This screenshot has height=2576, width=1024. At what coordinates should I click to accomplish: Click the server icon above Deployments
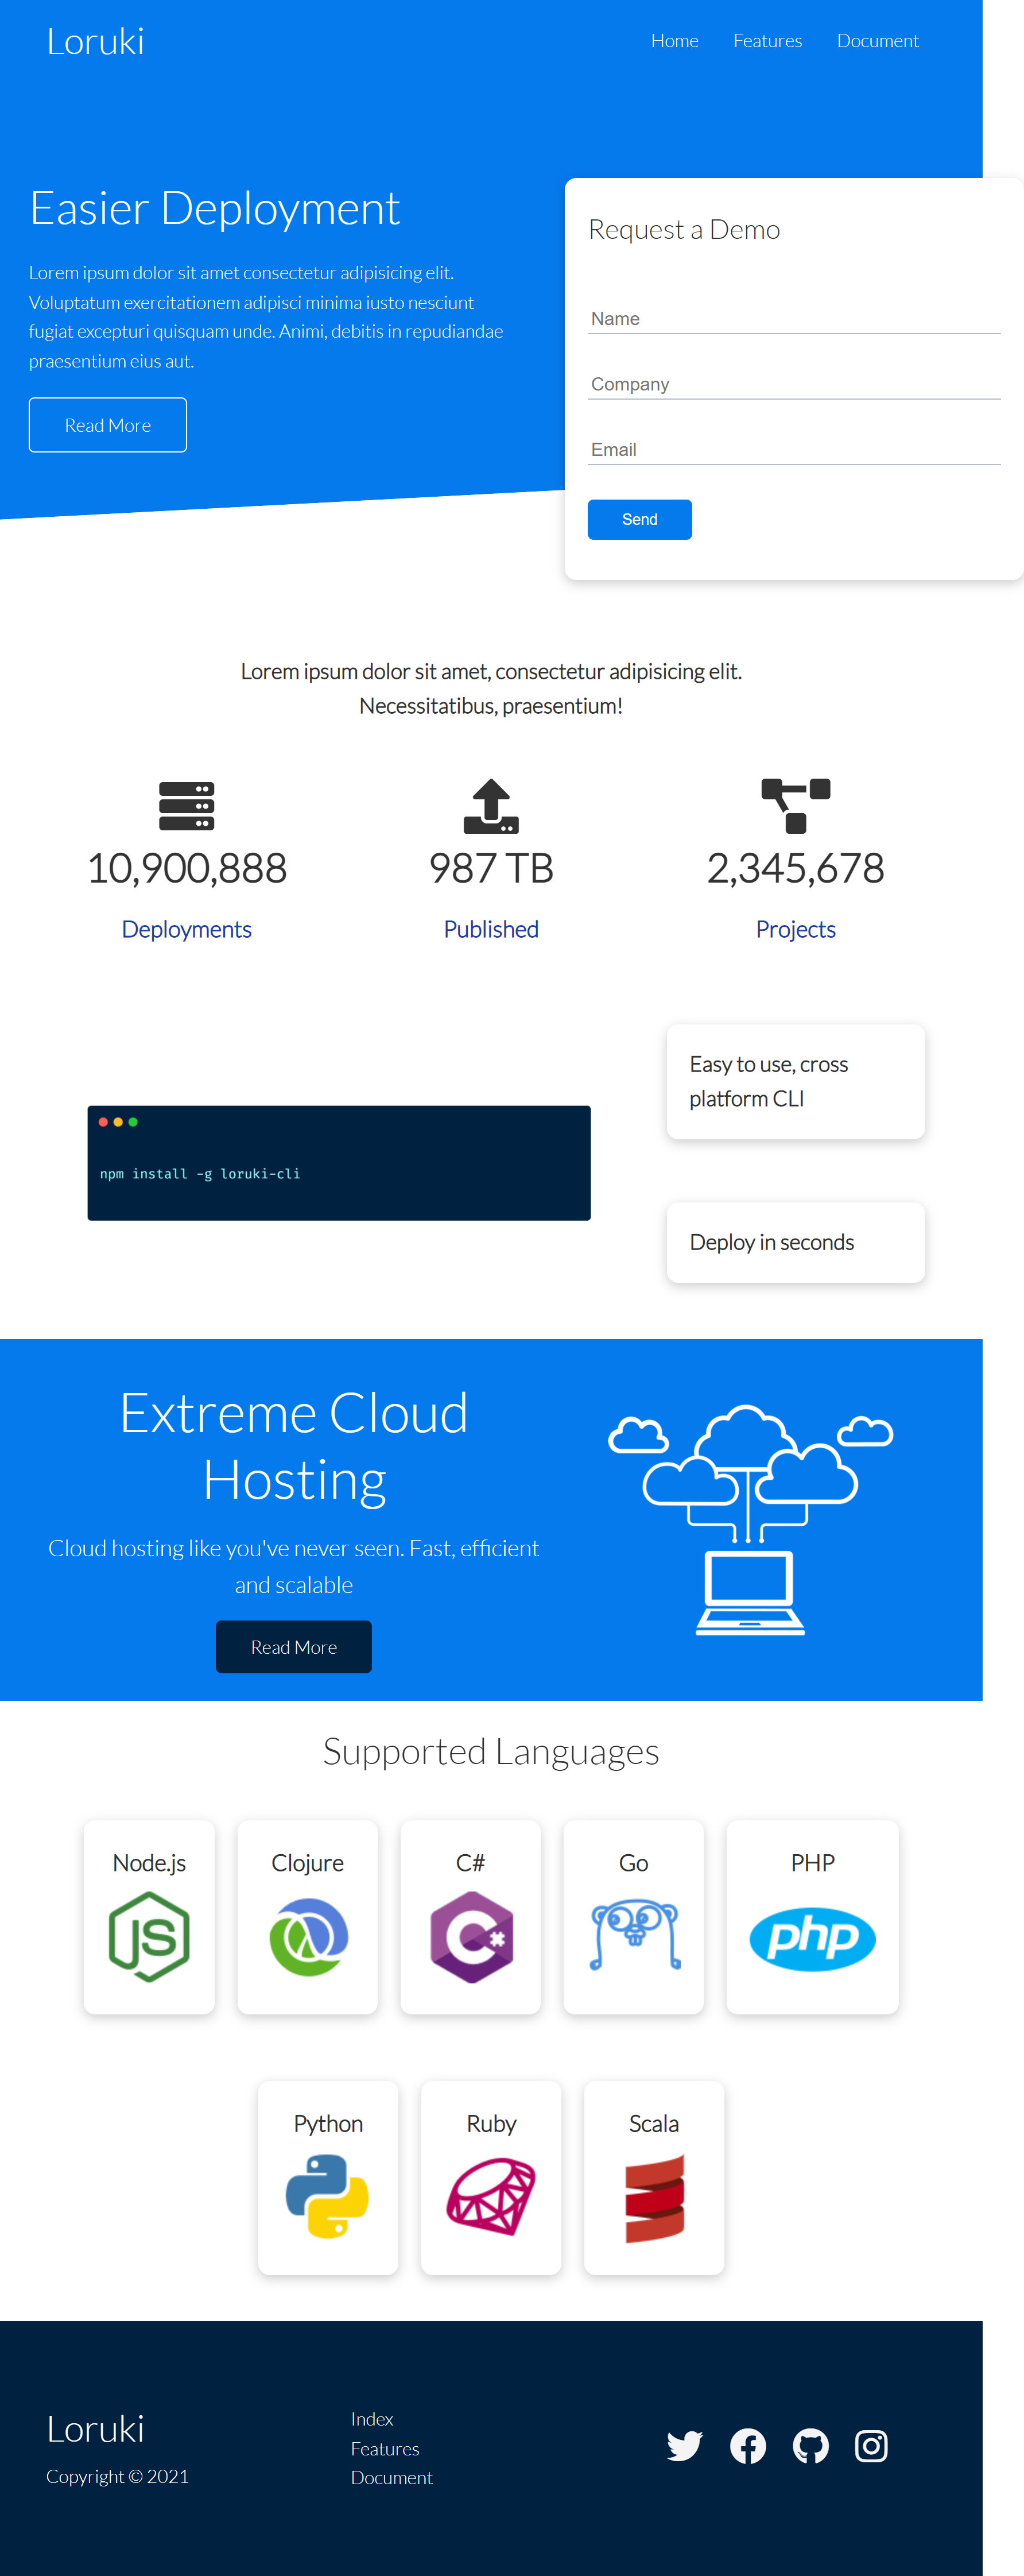187,806
